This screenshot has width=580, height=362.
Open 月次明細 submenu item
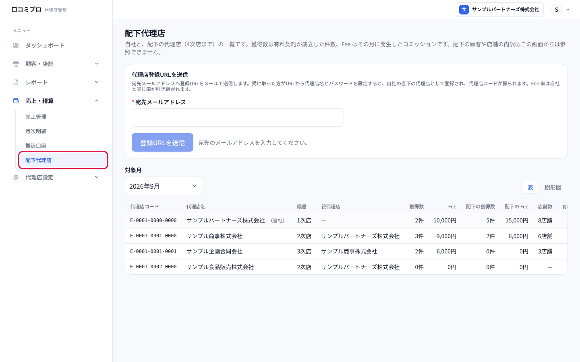pyautogui.click(x=62, y=131)
